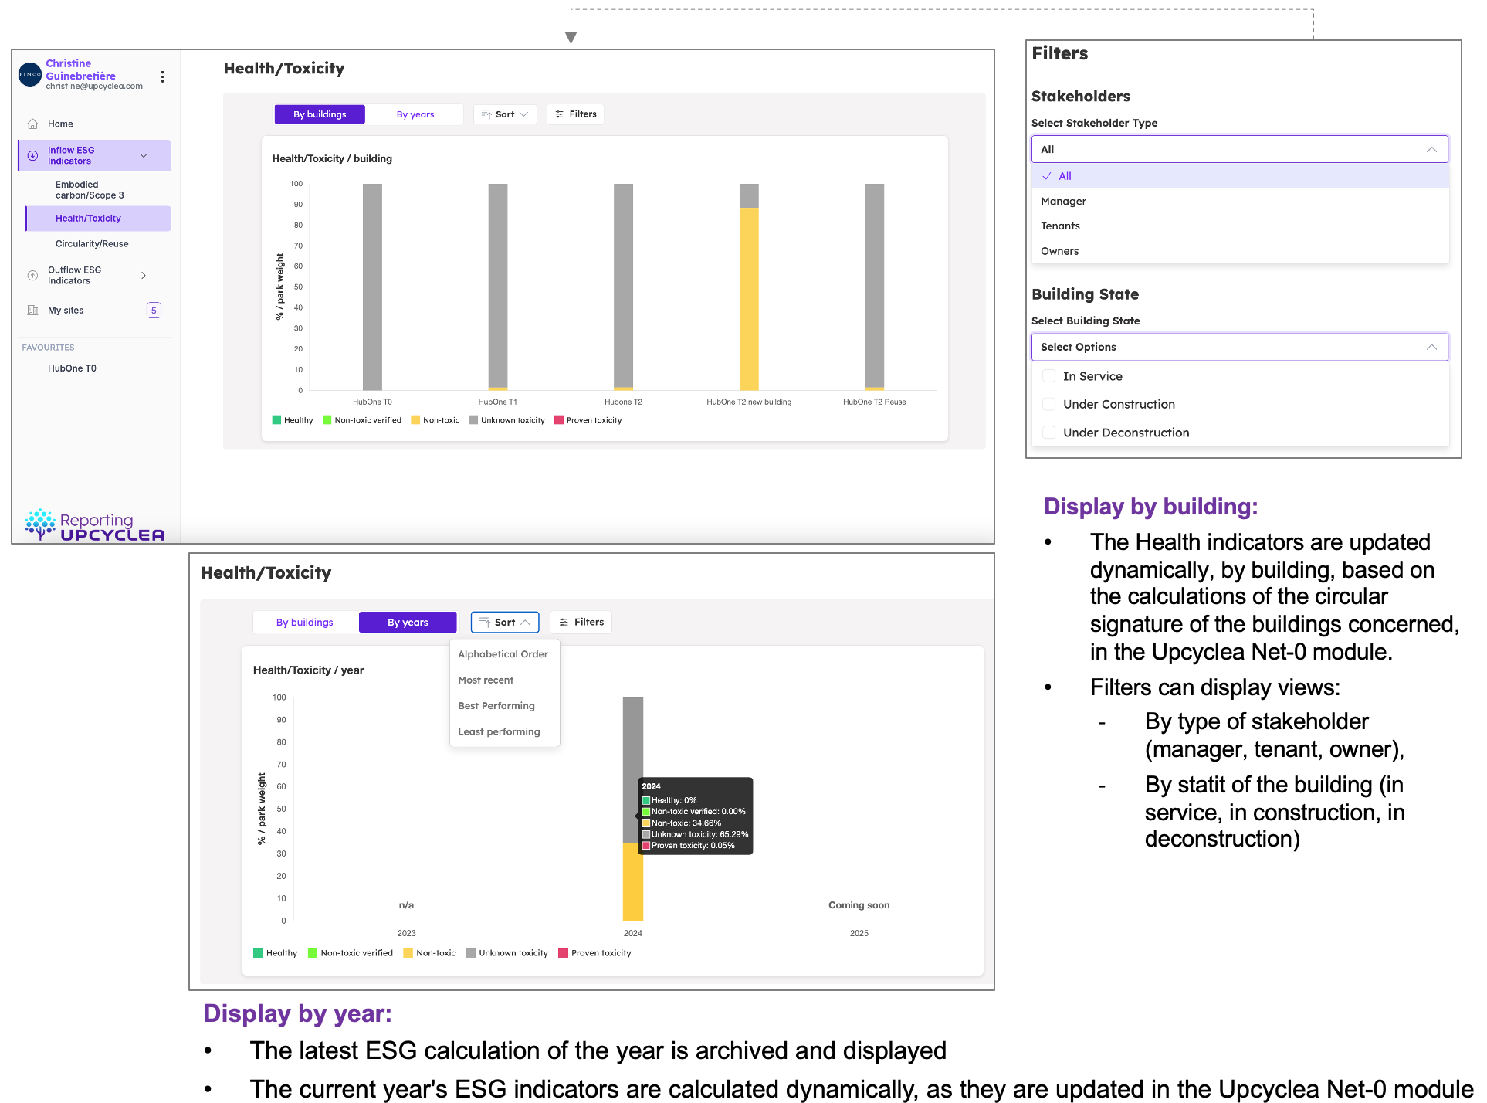The width and height of the screenshot is (1487, 1103).
Task: Choose Alphabetical Order sort option
Action: click(503, 654)
